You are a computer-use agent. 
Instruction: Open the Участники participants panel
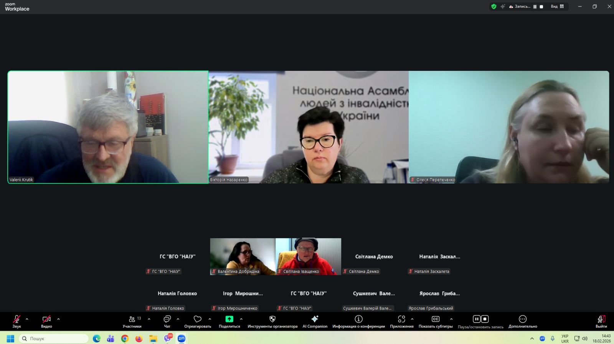132,321
